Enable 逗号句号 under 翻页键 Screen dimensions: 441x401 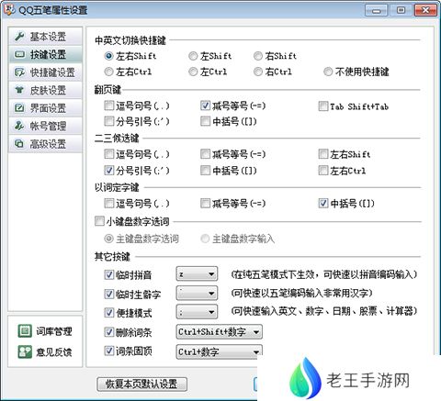point(109,106)
